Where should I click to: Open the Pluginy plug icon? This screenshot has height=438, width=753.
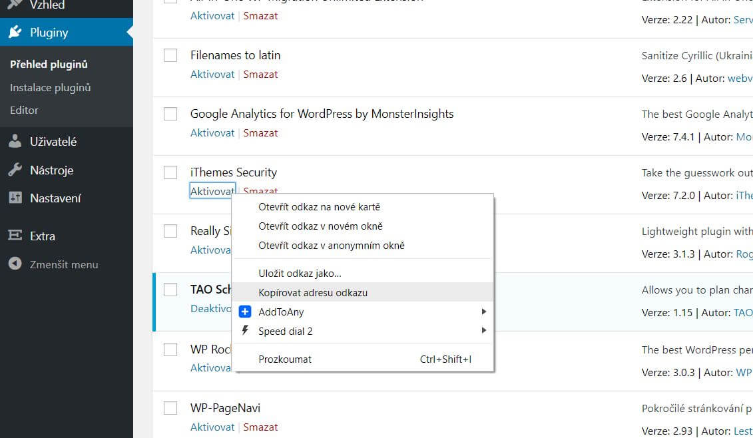coord(15,32)
